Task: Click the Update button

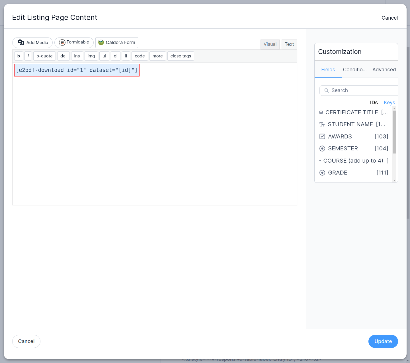Action: (383, 341)
